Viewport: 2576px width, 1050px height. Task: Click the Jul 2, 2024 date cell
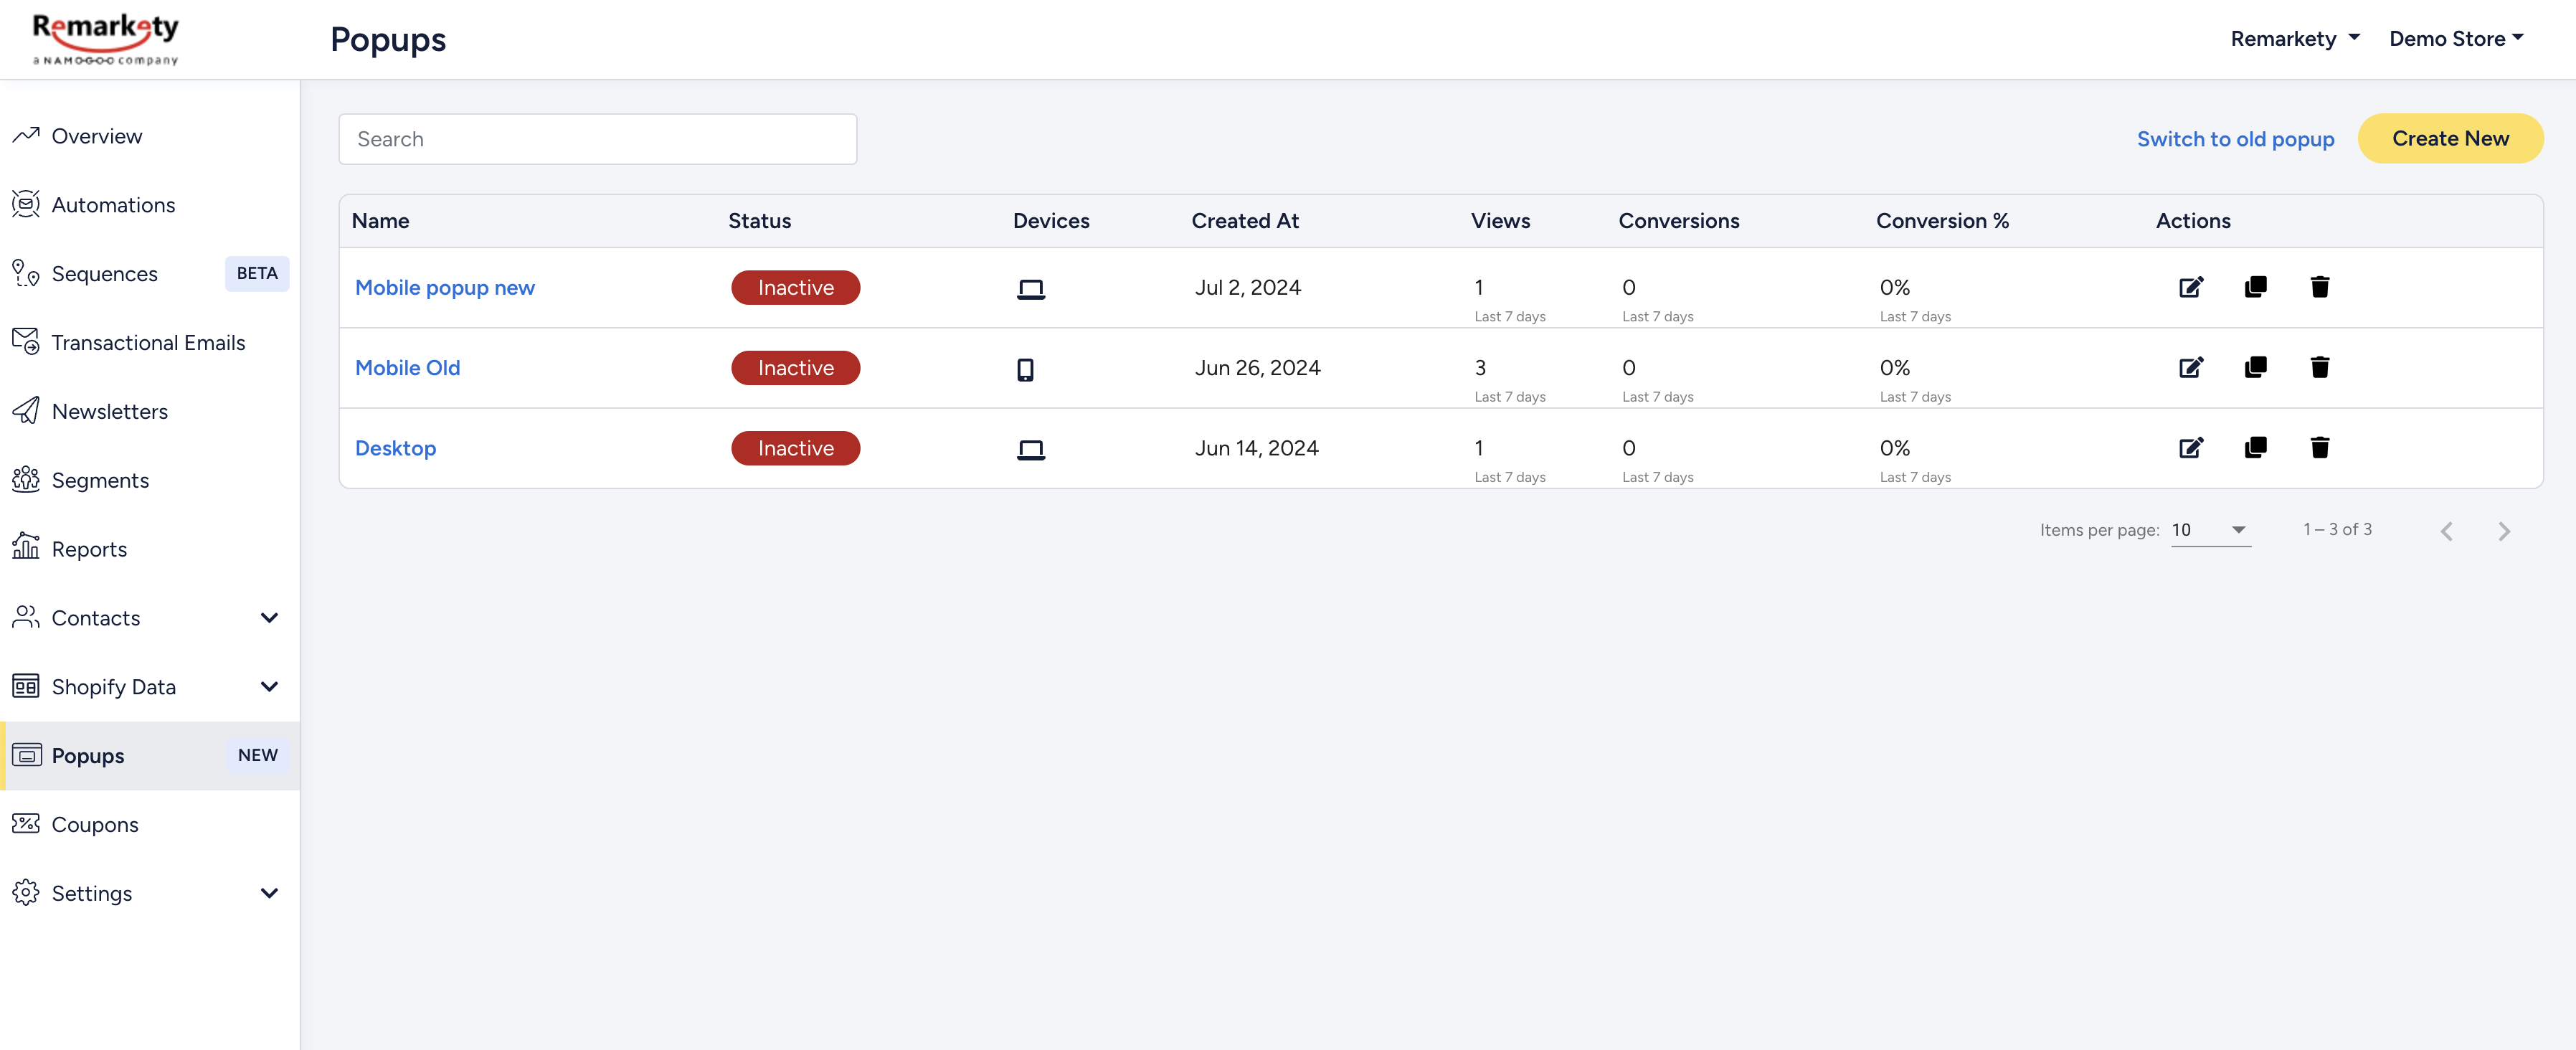(1248, 287)
